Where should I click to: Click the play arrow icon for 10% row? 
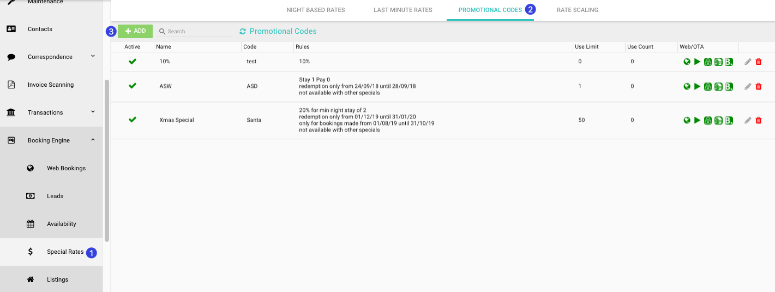tap(697, 62)
